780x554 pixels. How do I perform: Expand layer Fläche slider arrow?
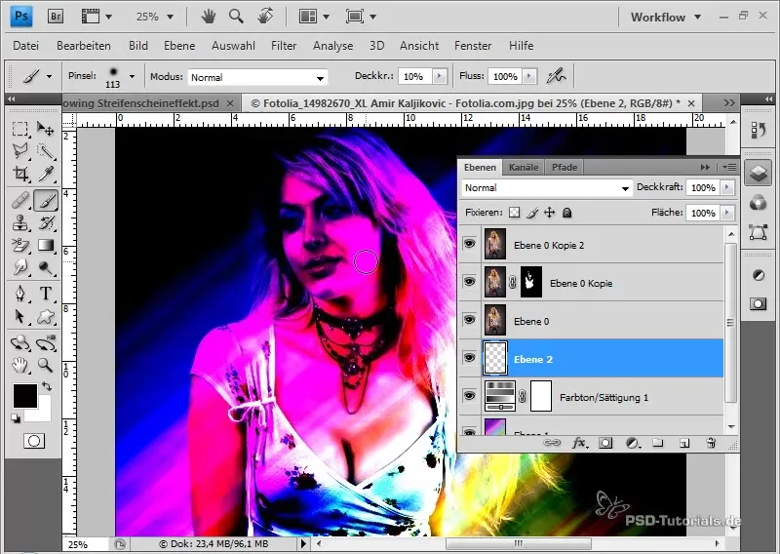(727, 213)
